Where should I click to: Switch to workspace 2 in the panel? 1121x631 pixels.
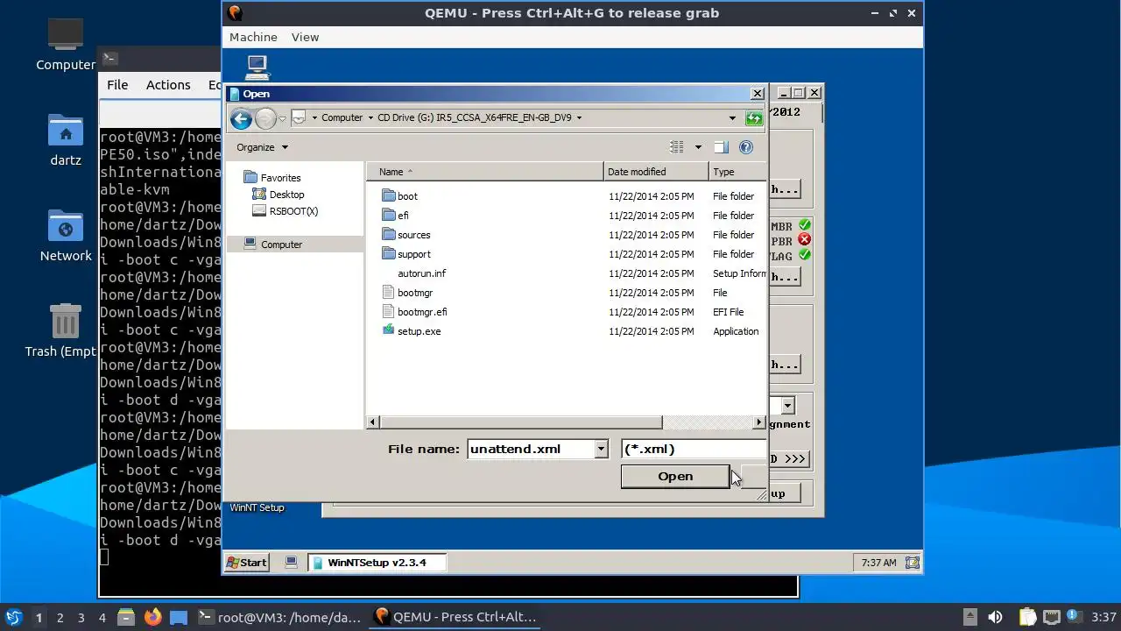[60, 618]
